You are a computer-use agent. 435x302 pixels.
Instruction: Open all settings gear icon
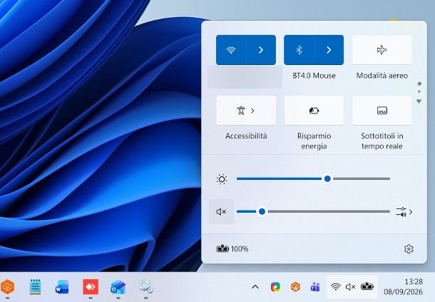click(x=409, y=249)
